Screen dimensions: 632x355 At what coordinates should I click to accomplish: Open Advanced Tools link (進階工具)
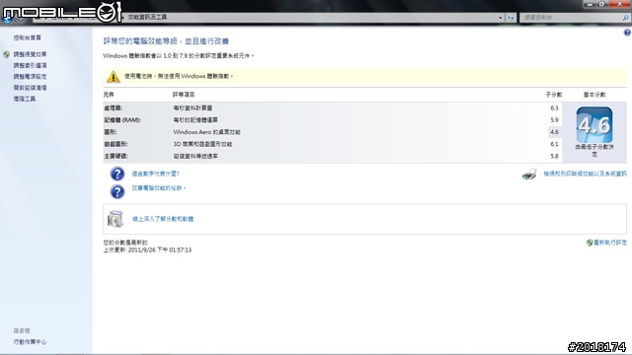pos(25,99)
